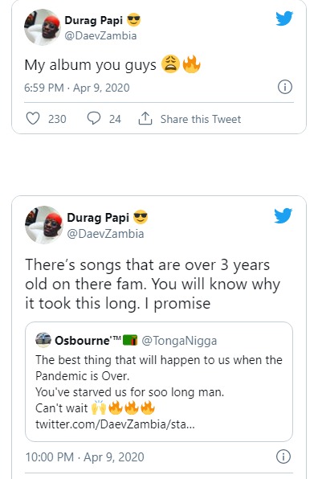Click the 6:59 PM Apr 9, 2020 timestamp

click(x=77, y=88)
